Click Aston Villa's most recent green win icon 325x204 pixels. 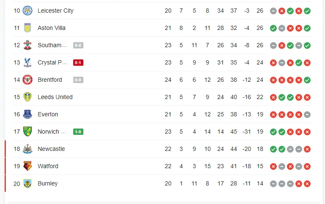[307, 28]
